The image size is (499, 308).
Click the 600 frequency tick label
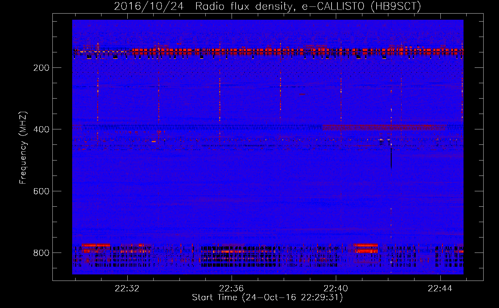point(41,191)
